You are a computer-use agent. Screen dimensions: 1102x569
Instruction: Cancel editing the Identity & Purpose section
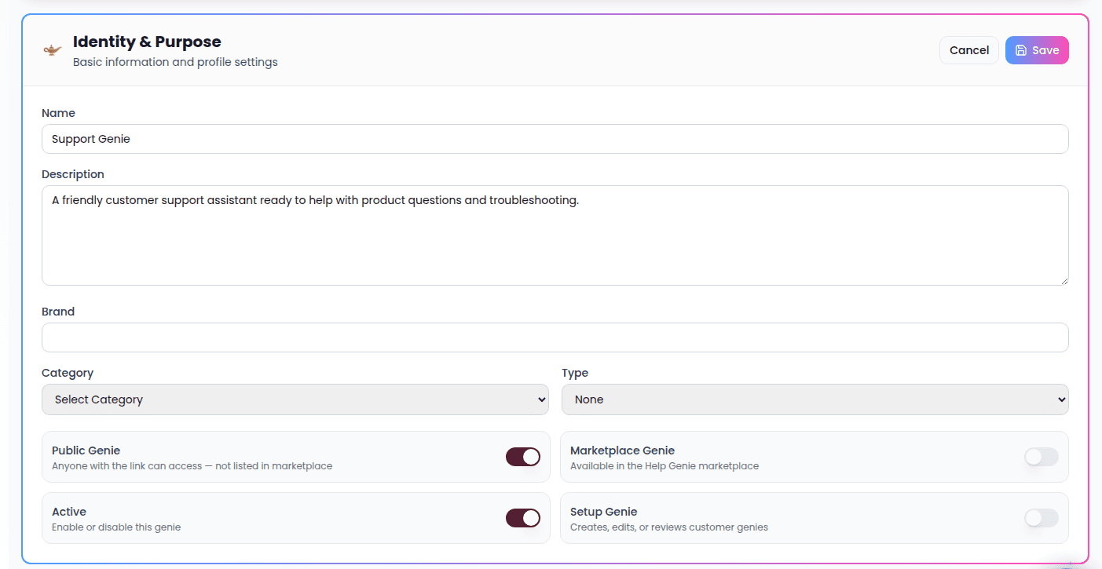pyautogui.click(x=969, y=50)
